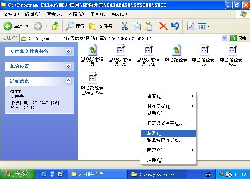This screenshot has width=250, height=179.
Task: Launch Internet Explorer from quick launch
Action: [x=43, y=174]
